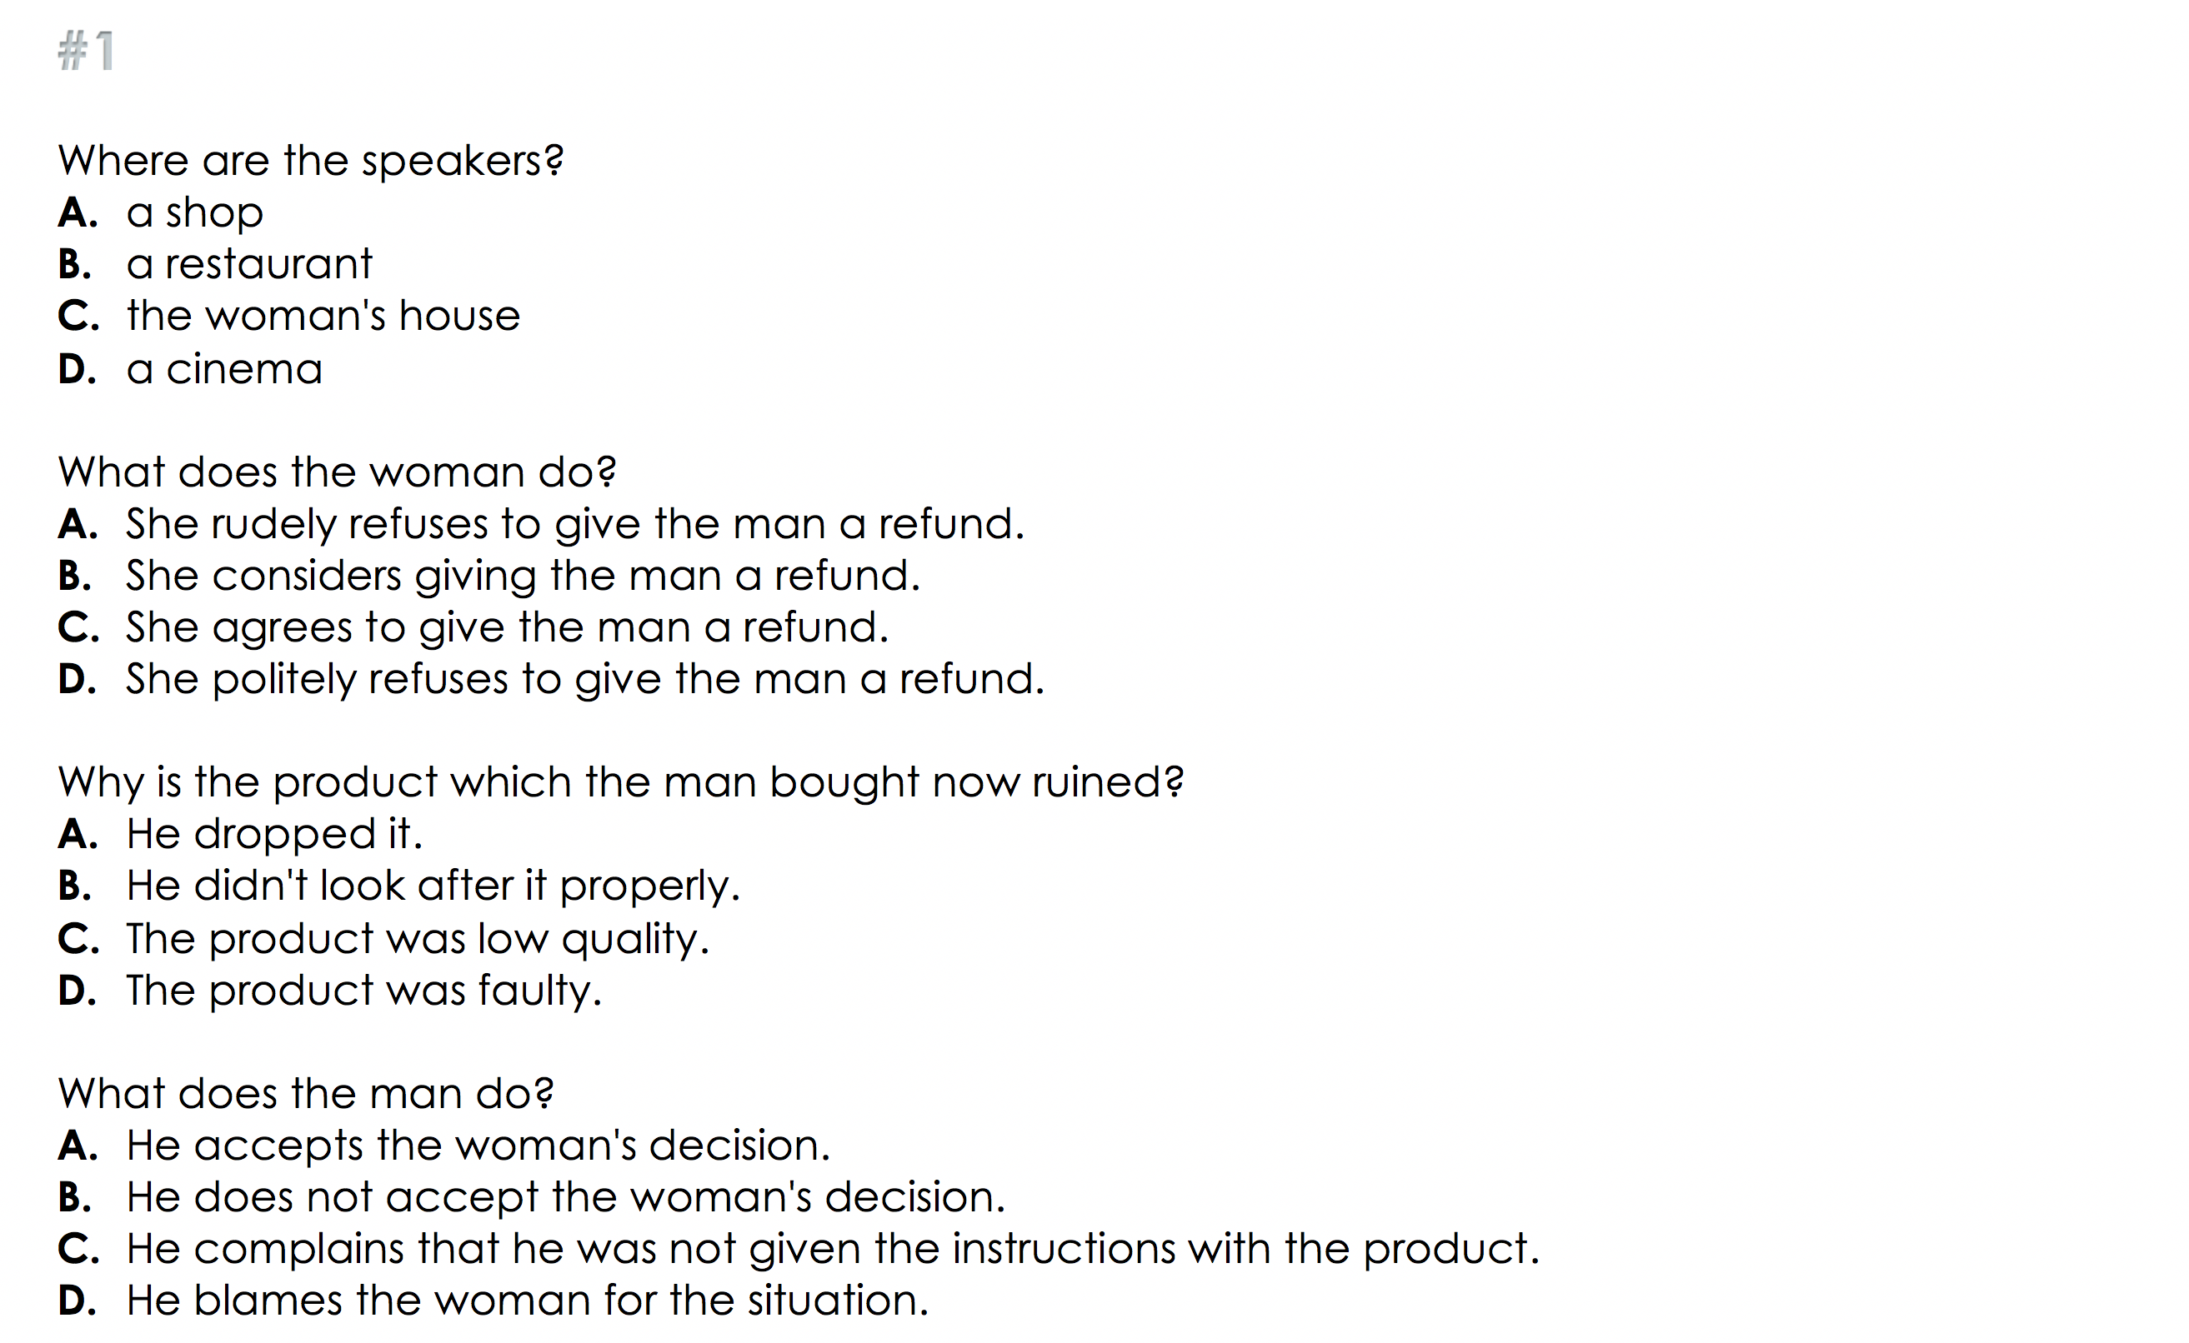Pick 'She agrees to give the man a refund'
The image size is (2189, 1343).
[x=507, y=628]
